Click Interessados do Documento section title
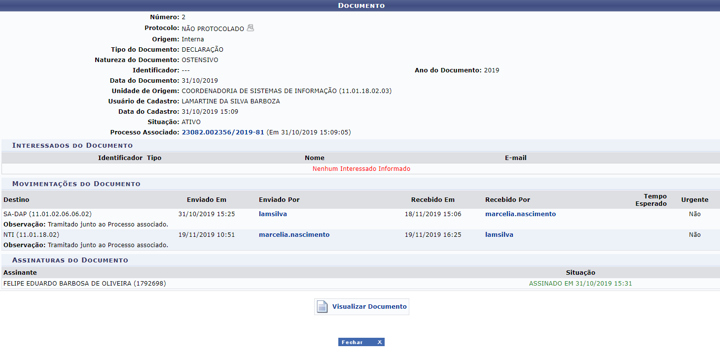The height and width of the screenshot is (355, 720). pyautogui.click(x=72, y=145)
